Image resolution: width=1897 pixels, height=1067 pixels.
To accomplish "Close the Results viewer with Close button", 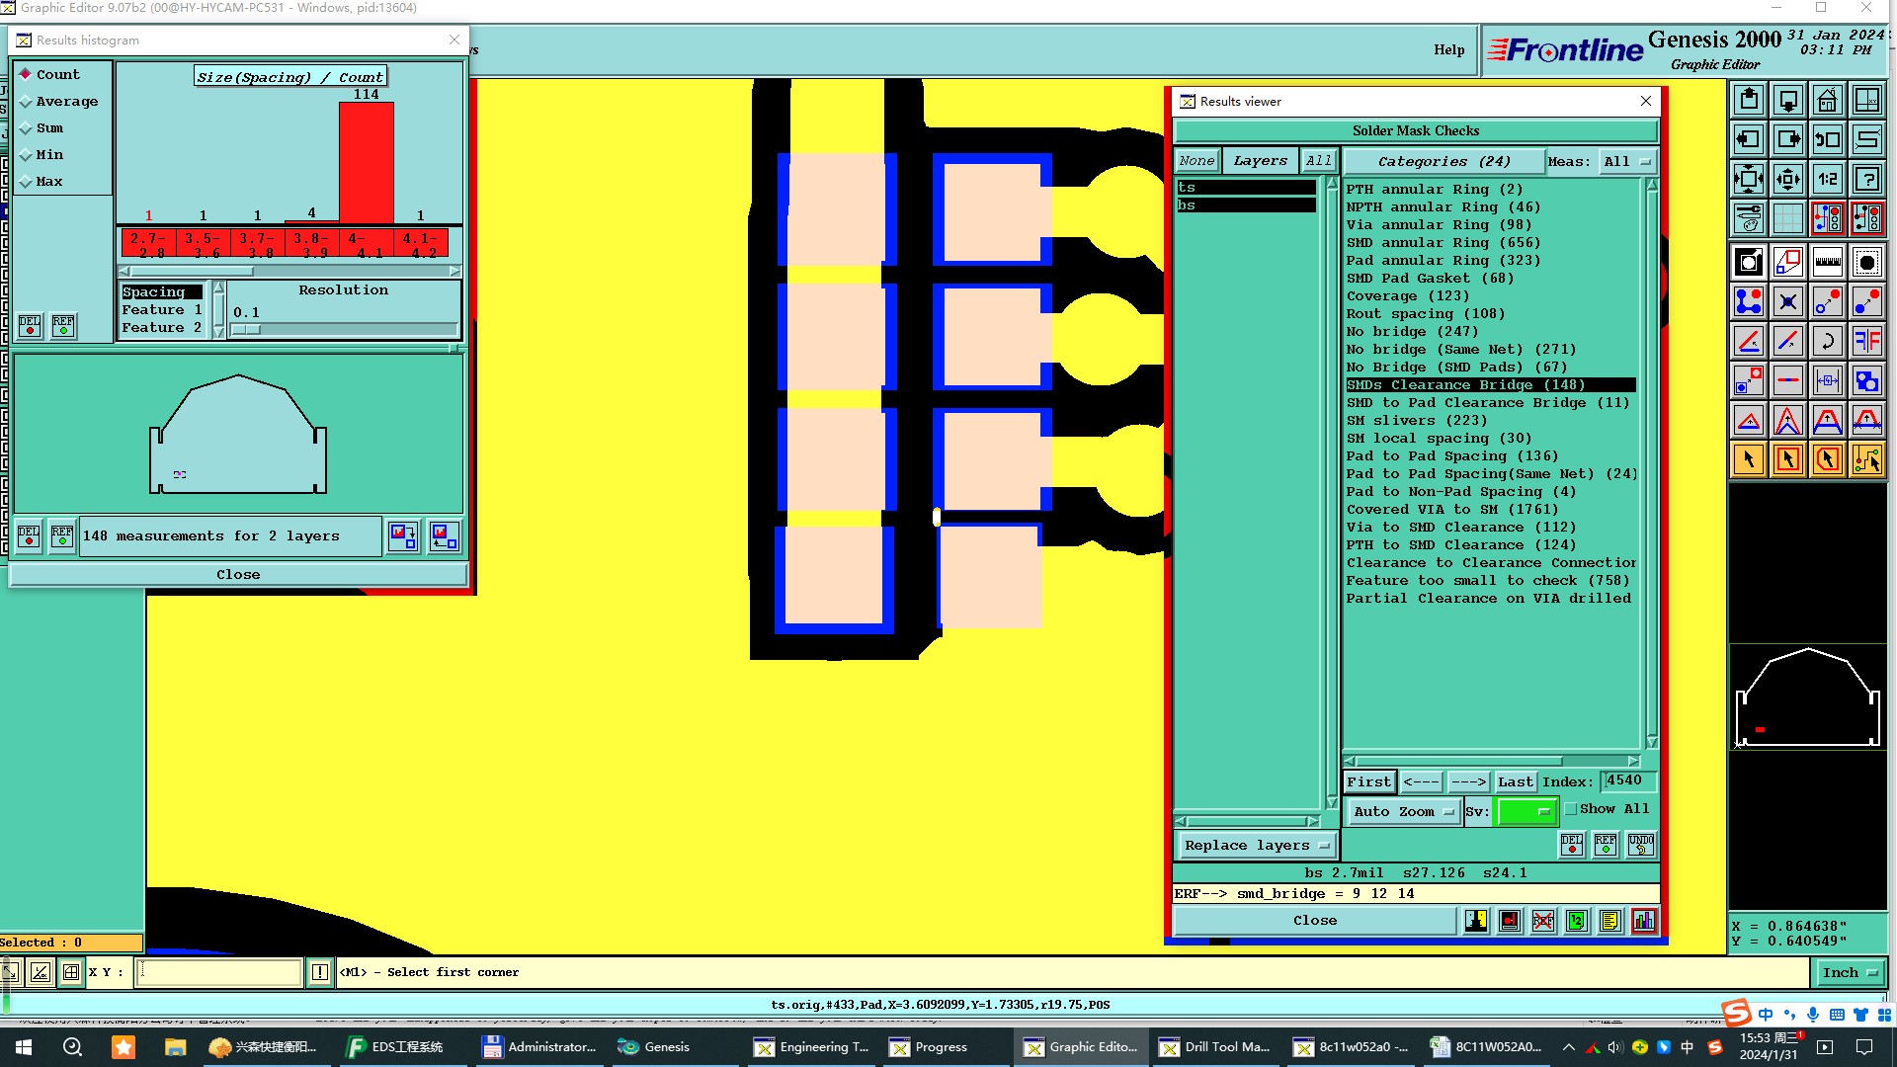I will 1314,920.
